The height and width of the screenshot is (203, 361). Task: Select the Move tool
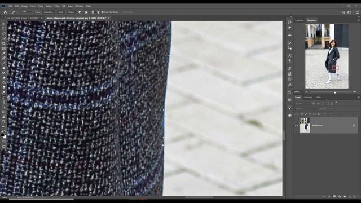[4, 24]
